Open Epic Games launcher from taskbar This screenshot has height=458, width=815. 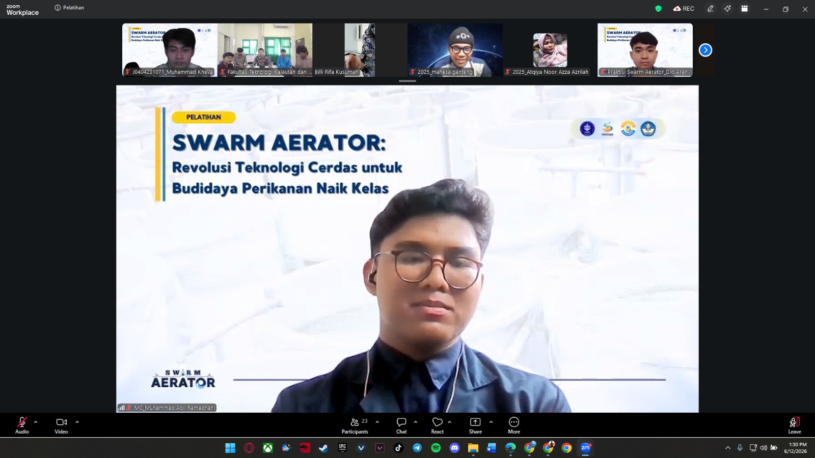point(342,448)
